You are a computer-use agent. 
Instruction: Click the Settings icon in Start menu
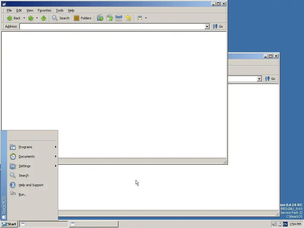tap(13, 166)
